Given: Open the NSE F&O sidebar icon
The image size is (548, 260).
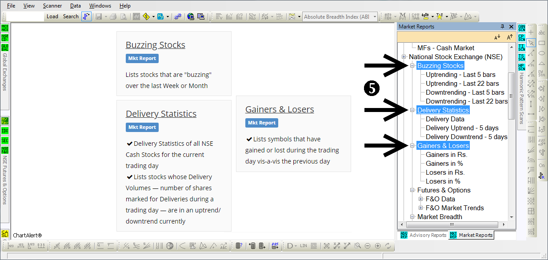Looking at the screenshot, I should click(x=5, y=150).
